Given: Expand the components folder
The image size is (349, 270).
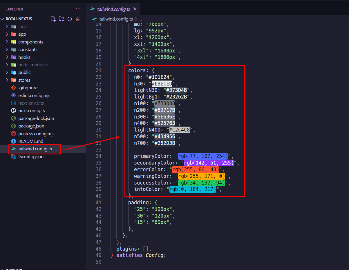Looking at the screenshot, I should coord(7,42).
